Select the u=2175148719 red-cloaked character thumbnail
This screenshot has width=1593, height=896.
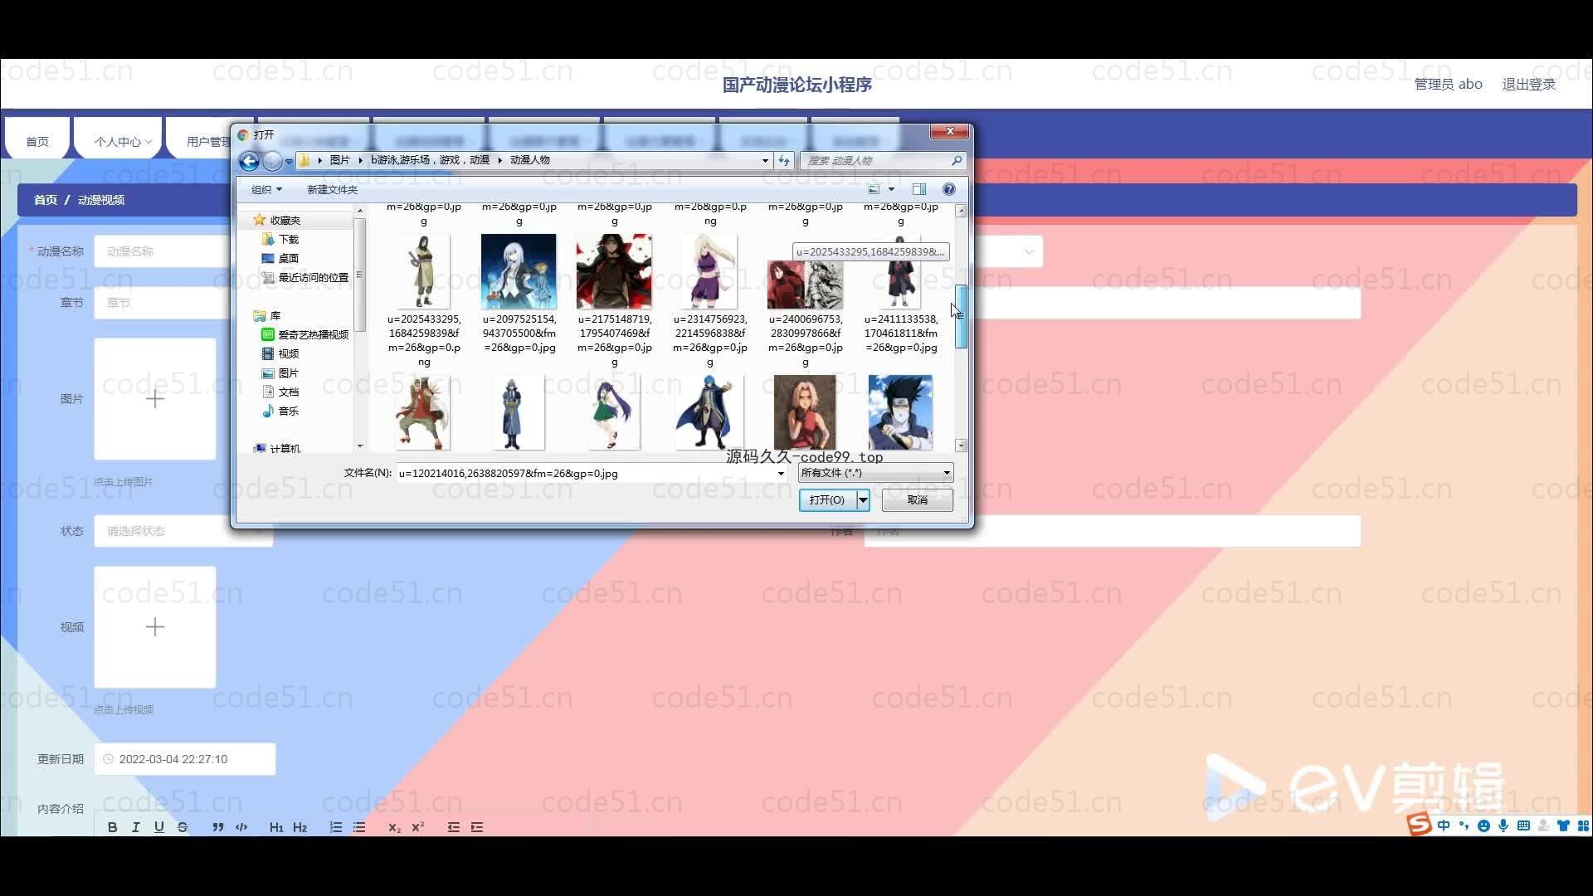click(614, 271)
